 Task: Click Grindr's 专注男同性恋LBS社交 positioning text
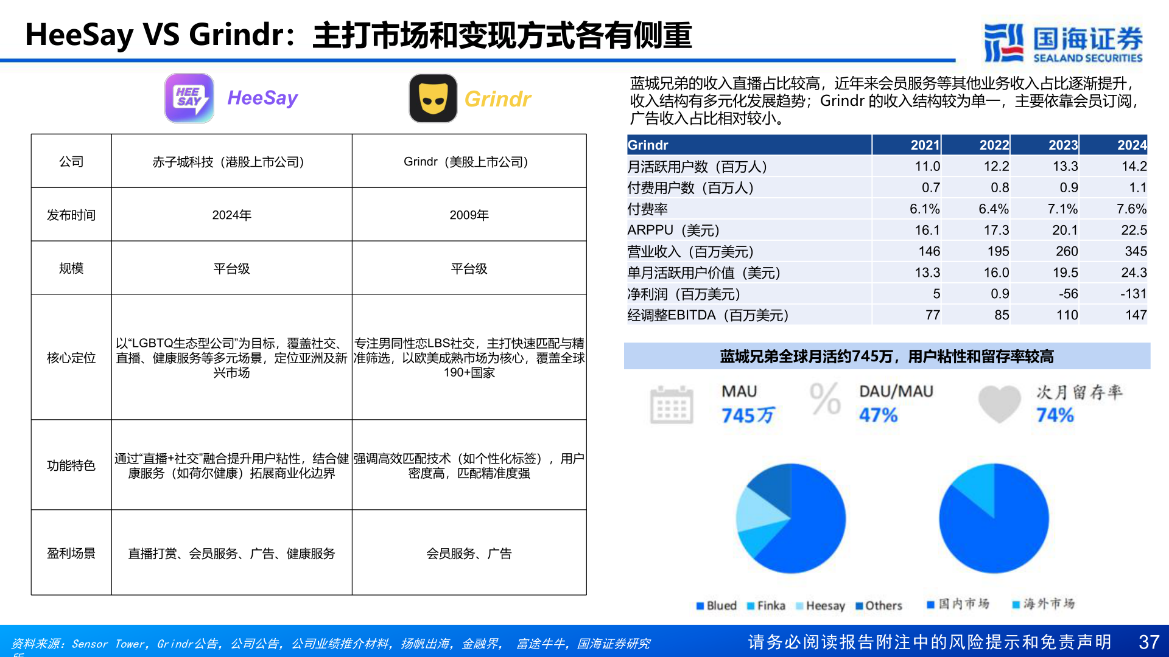(469, 358)
